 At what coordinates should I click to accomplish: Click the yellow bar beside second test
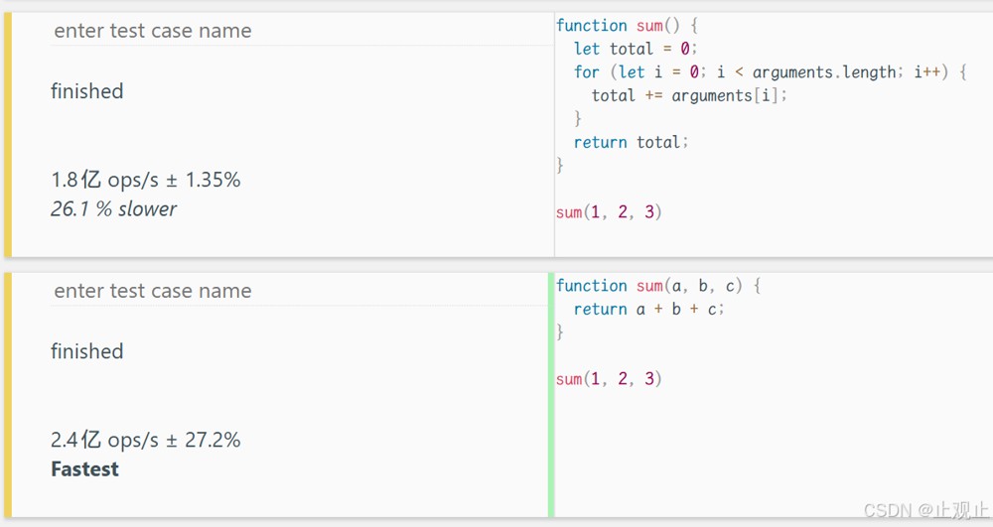coord(8,395)
